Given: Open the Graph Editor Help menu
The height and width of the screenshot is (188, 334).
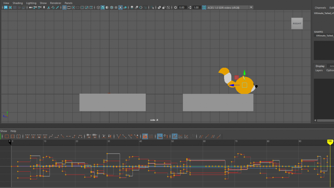Looking at the screenshot, I should (13, 131).
